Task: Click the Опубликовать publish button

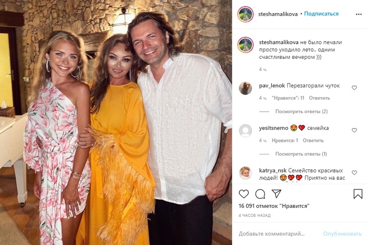Action: click(342, 233)
